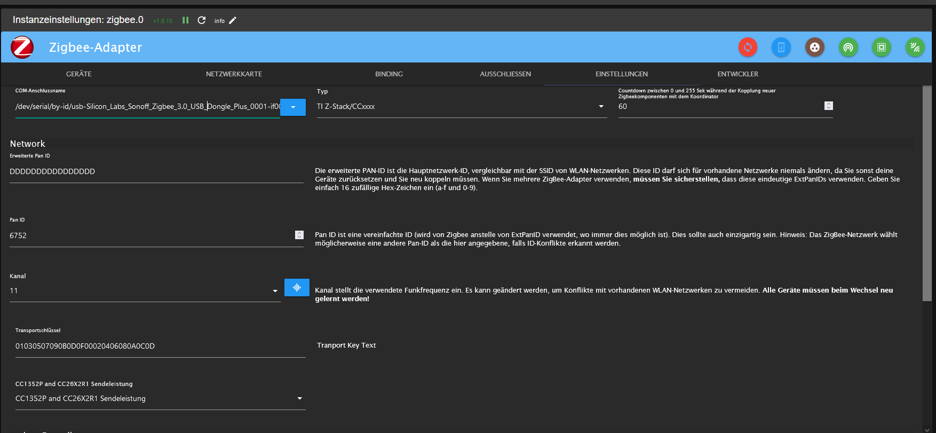Click the info log level label
Viewport: 936px width, 433px height.
(x=219, y=21)
